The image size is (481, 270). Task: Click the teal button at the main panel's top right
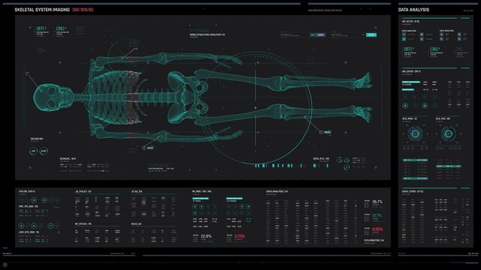tap(371, 35)
